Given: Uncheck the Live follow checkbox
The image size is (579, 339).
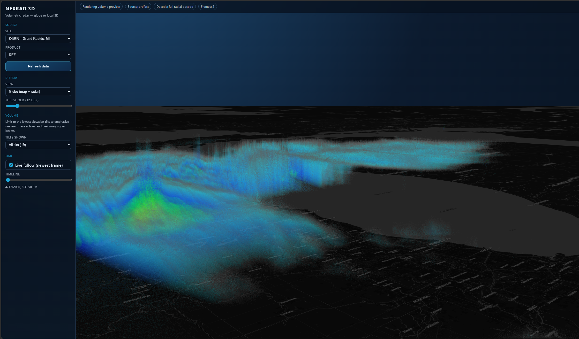Looking at the screenshot, I should point(11,165).
